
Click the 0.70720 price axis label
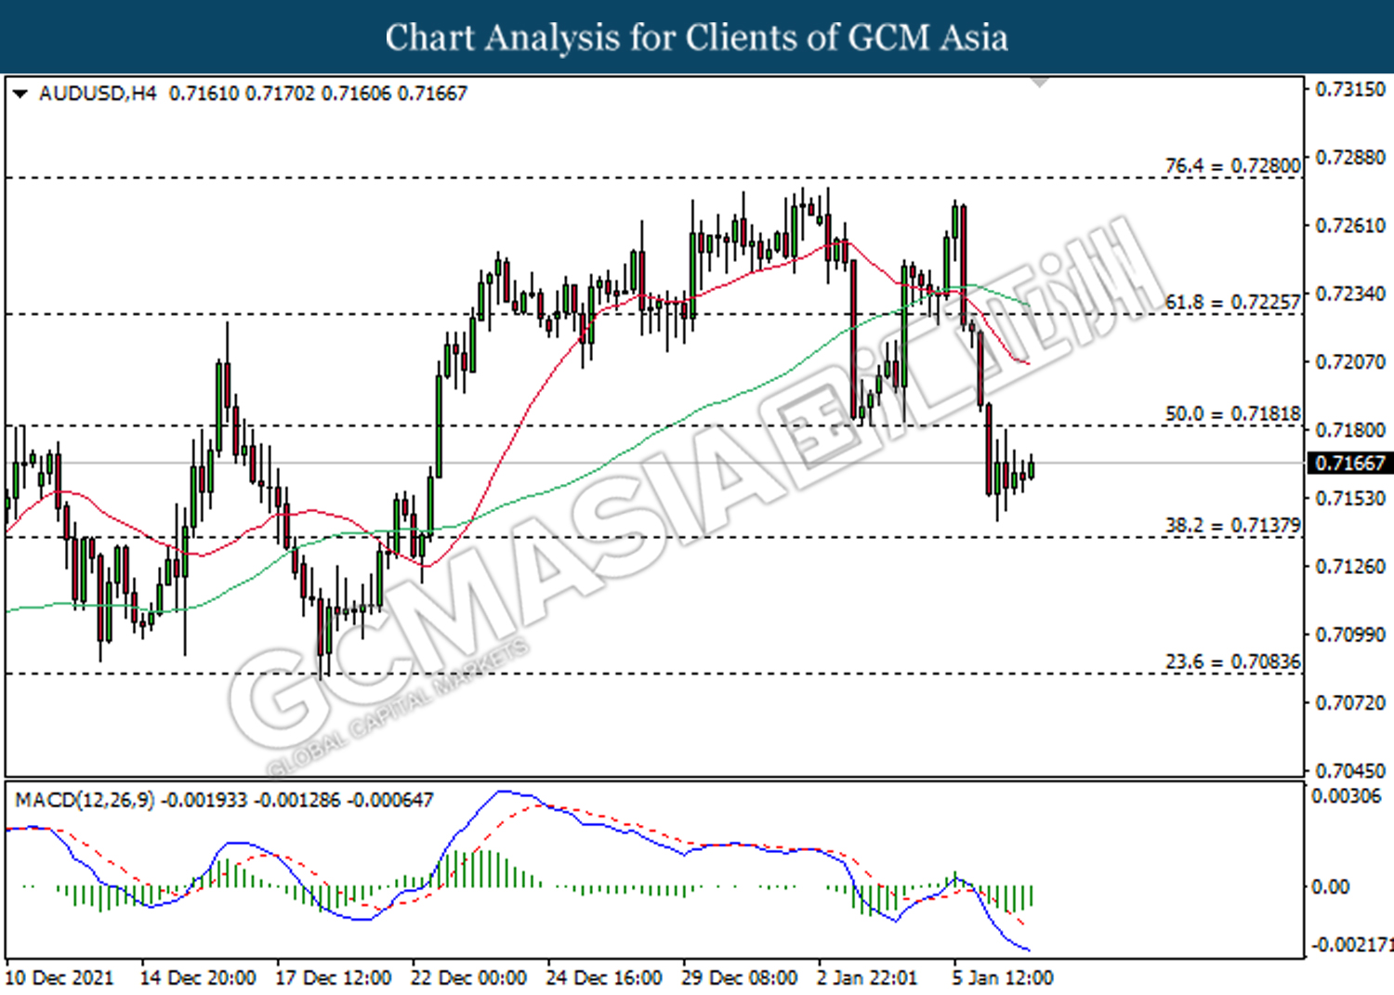1350,702
